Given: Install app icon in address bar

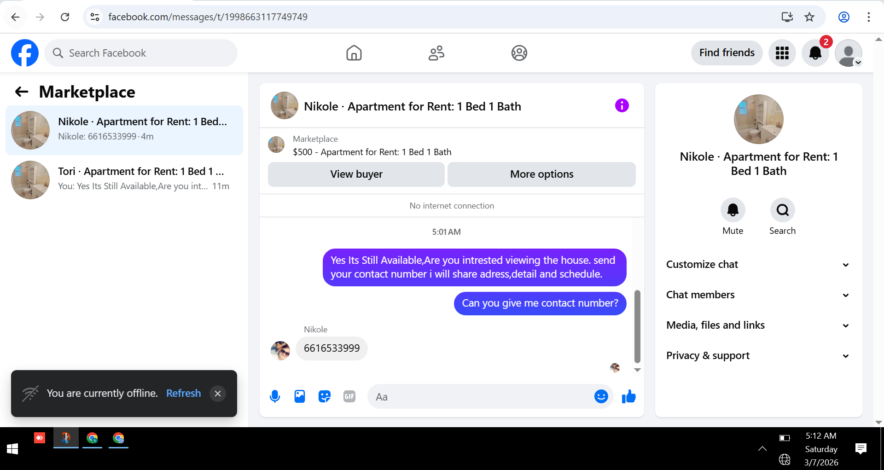Looking at the screenshot, I should tap(787, 17).
